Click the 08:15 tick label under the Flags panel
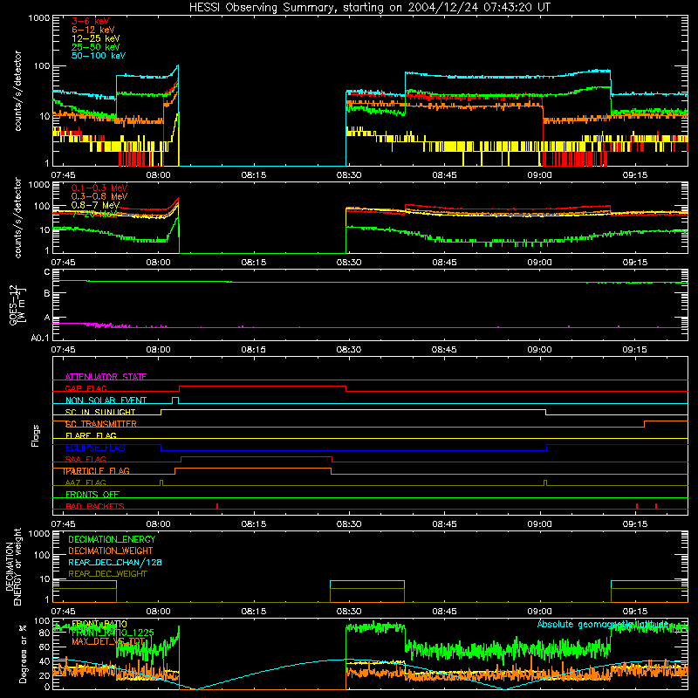Screen dimensions: 698x698 (253, 524)
